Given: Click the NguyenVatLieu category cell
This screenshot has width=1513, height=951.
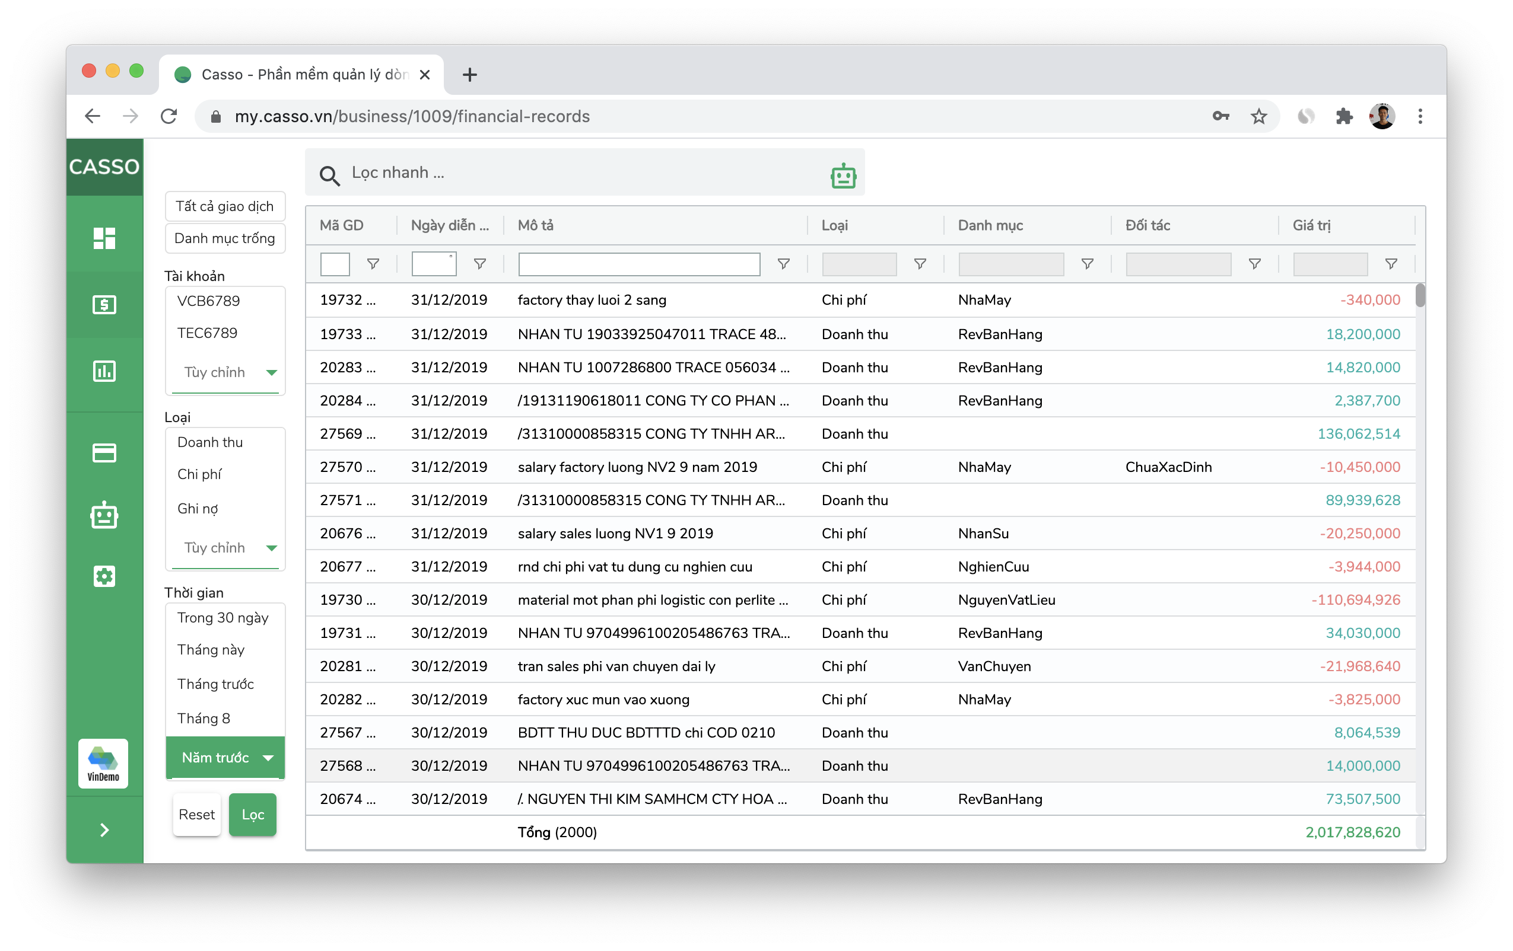Looking at the screenshot, I should [x=1006, y=600].
